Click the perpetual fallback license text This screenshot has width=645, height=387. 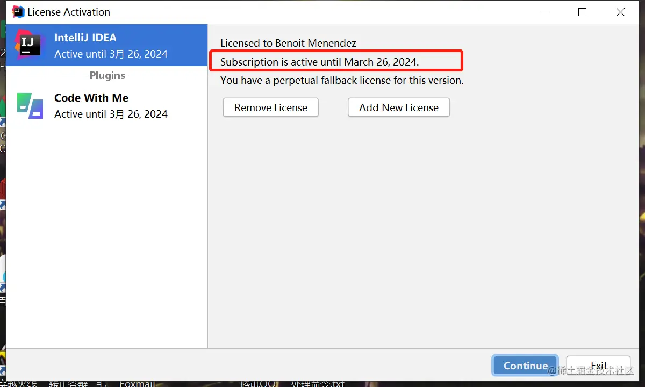pyautogui.click(x=342, y=80)
